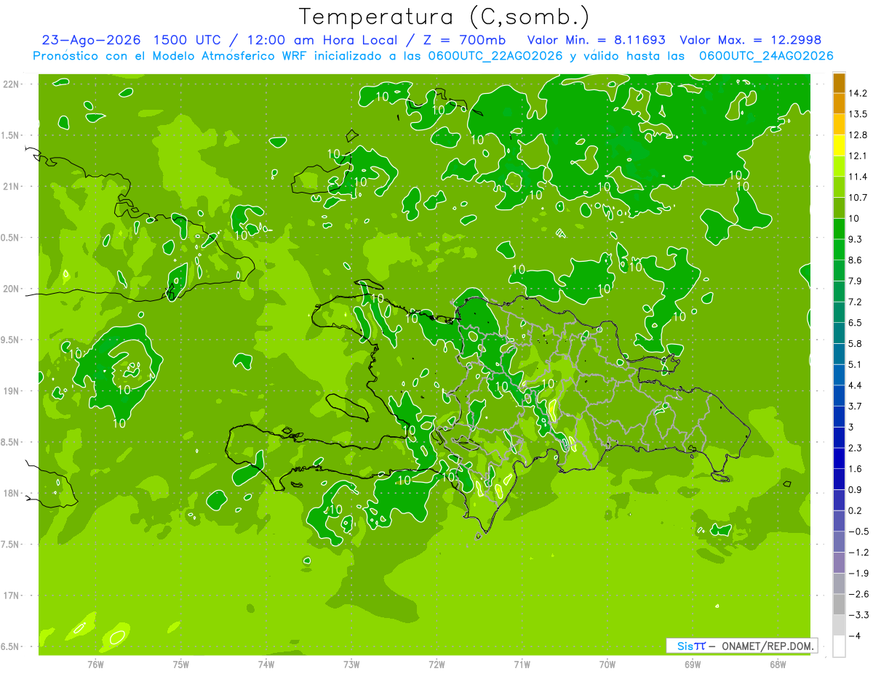Click the '75W' longitude label
This screenshot has height=674, width=873.
coord(181,665)
